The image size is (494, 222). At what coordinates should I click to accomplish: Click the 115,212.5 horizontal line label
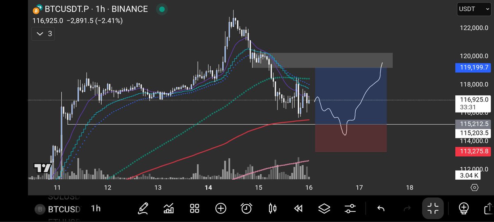(x=472, y=124)
